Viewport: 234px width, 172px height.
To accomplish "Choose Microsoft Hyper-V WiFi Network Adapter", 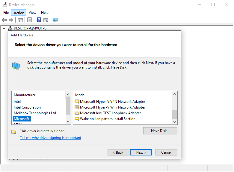I will pyautogui.click(x=112, y=107).
